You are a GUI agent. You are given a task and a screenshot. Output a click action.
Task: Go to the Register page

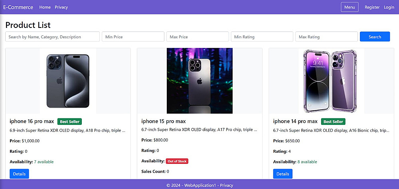click(372, 7)
